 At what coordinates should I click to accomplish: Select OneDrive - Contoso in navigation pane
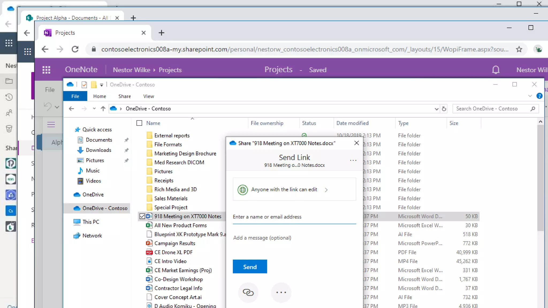[105, 208]
